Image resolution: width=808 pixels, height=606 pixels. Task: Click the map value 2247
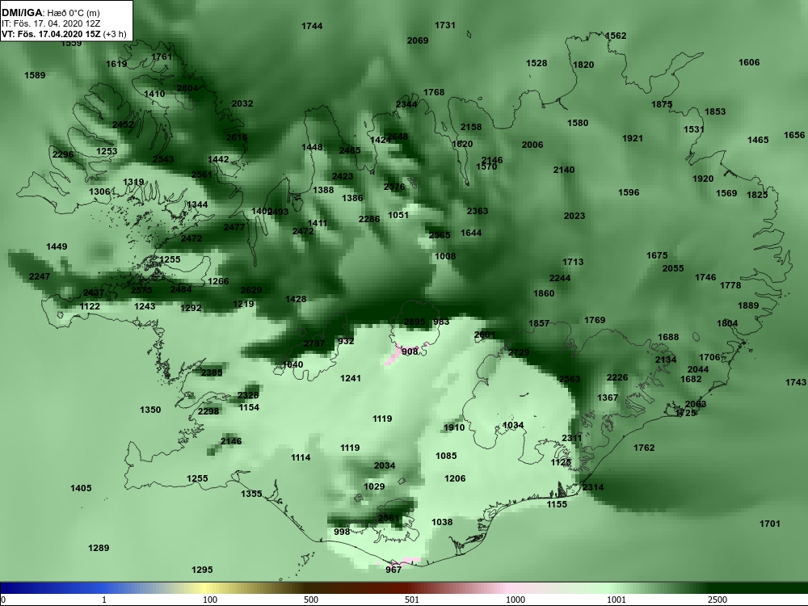click(39, 276)
